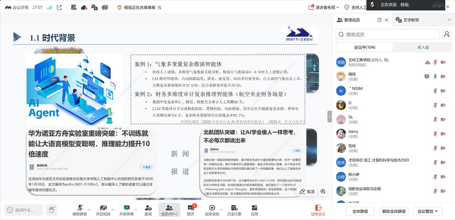Toggle microphone for starry
The width and height of the screenshot is (455, 220).
click(x=435, y=134)
